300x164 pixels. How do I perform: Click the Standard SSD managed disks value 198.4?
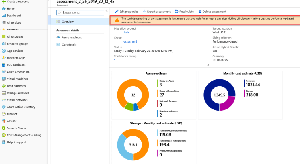[x=164, y=145]
